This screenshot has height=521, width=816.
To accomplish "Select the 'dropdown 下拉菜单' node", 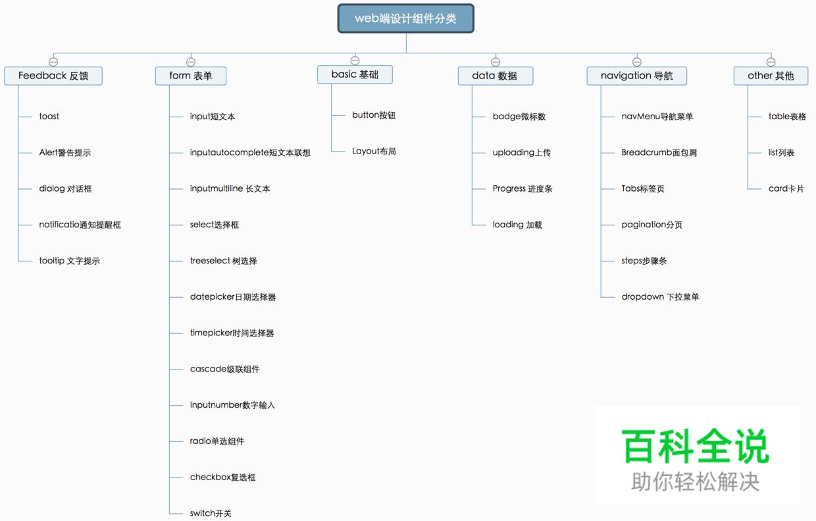I will pos(661,296).
